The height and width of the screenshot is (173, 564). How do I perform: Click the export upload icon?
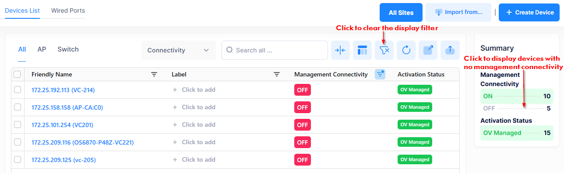[450, 50]
